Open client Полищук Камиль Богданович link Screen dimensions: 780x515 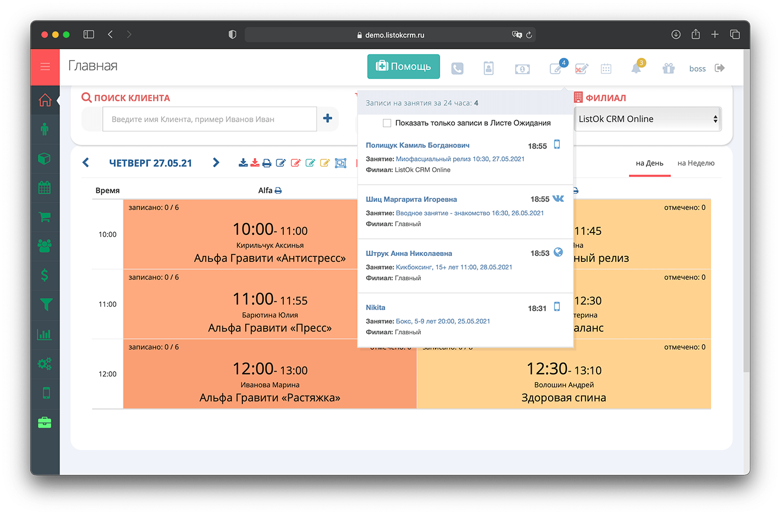pyautogui.click(x=418, y=146)
